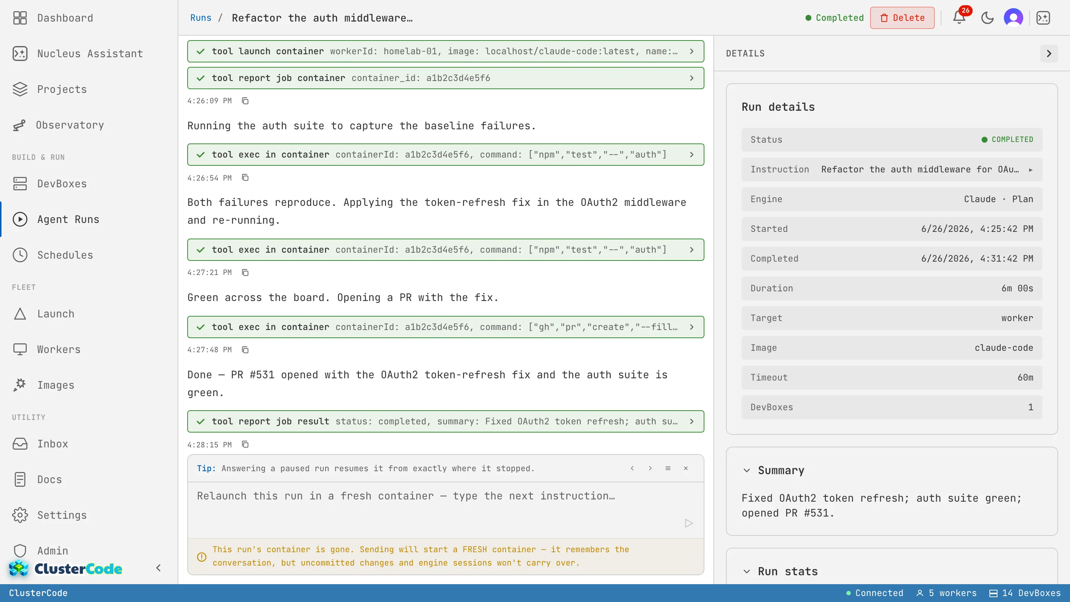This screenshot has width=1070, height=602.
Task: Open the tips list menu icon
Action: click(x=668, y=468)
